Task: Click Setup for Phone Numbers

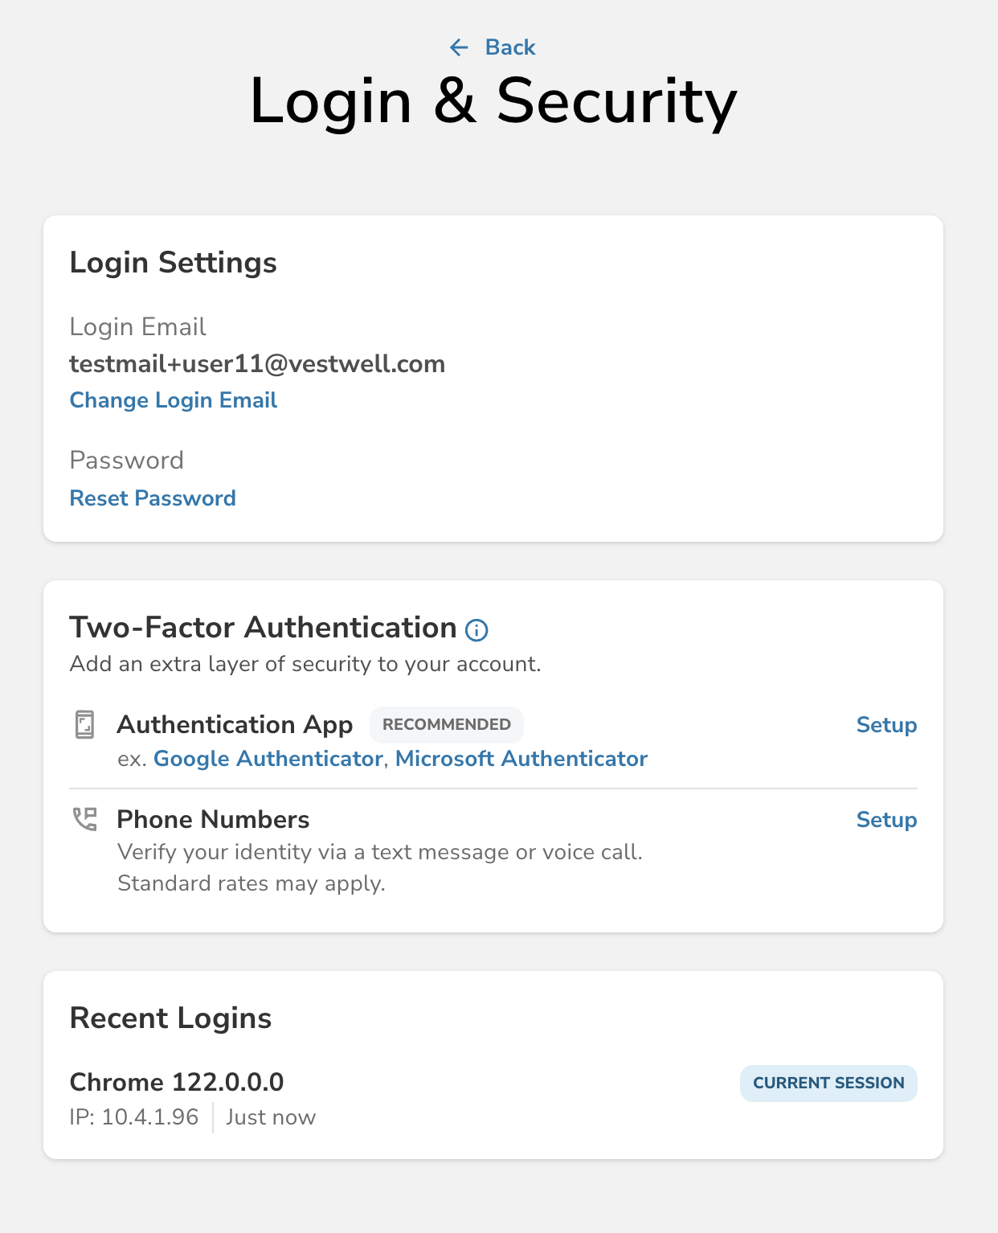Action: click(886, 820)
